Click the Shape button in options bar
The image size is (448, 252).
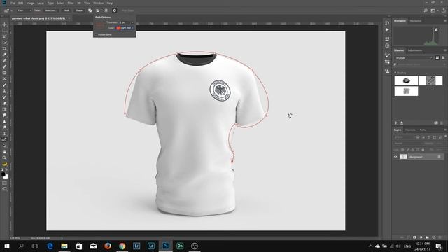(79, 10)
